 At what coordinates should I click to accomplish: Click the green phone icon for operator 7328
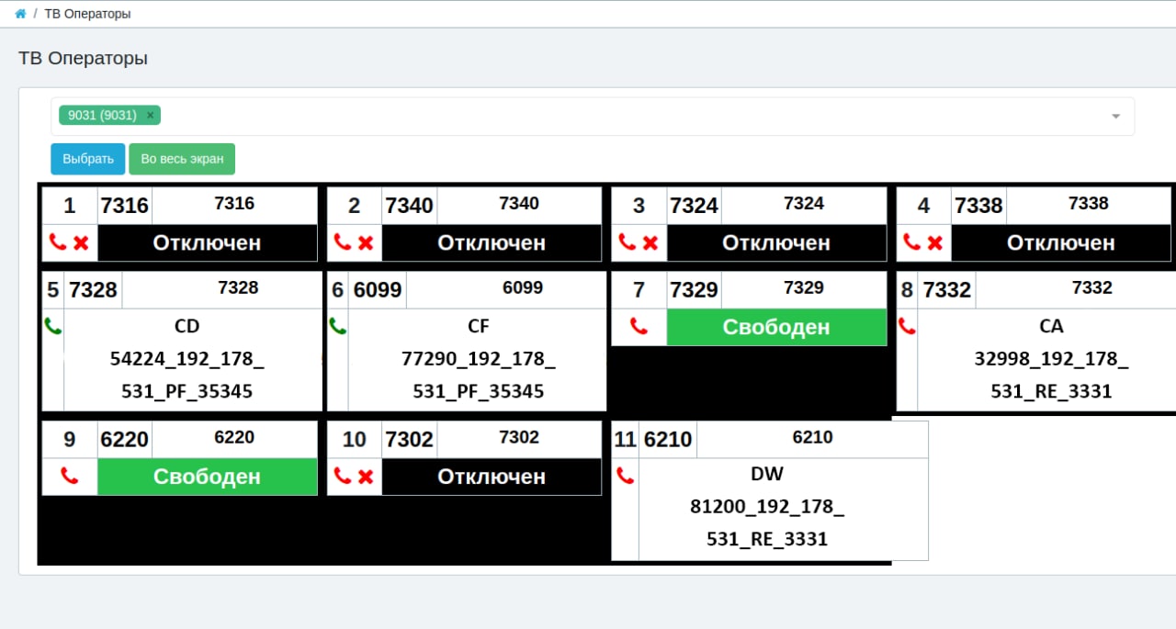click(53, 325)
